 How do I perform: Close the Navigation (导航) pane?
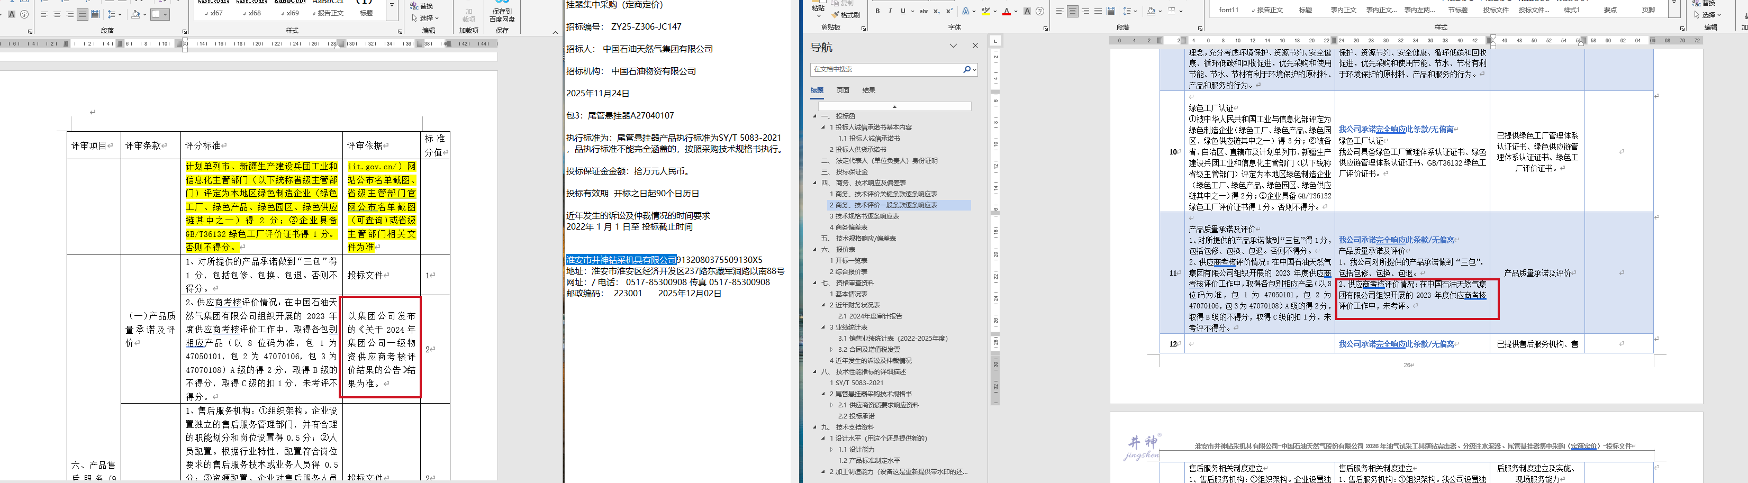point(975,46)
